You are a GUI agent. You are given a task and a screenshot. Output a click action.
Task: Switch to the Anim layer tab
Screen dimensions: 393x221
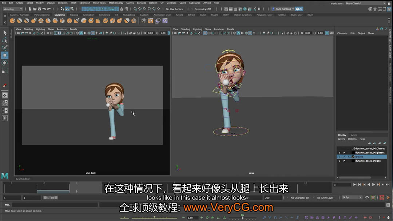point(354,135)
